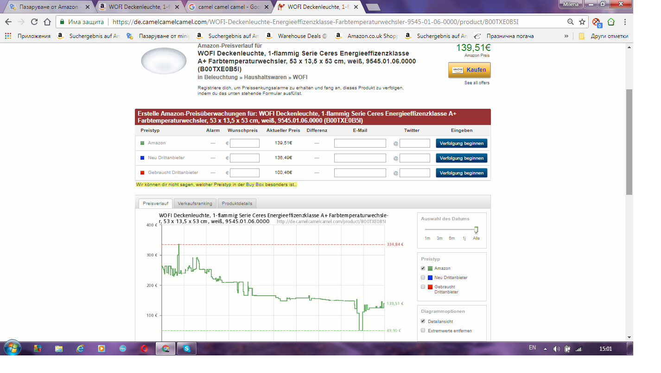Image resolution: width=661 pixels, height=373 pixels.
Task: Click the zoom magnifier icon in address bar
Action: (571, 22)
